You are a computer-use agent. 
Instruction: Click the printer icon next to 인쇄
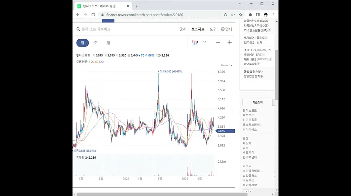click(x=222, y=29)
